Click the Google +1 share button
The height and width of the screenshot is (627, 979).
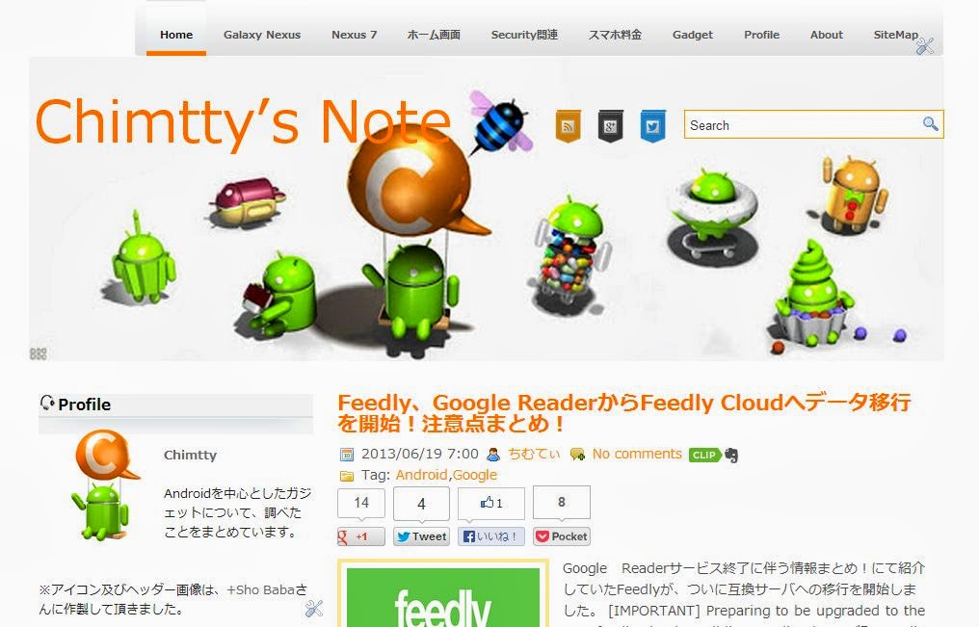pyautogui.click(x=361, y=536)
